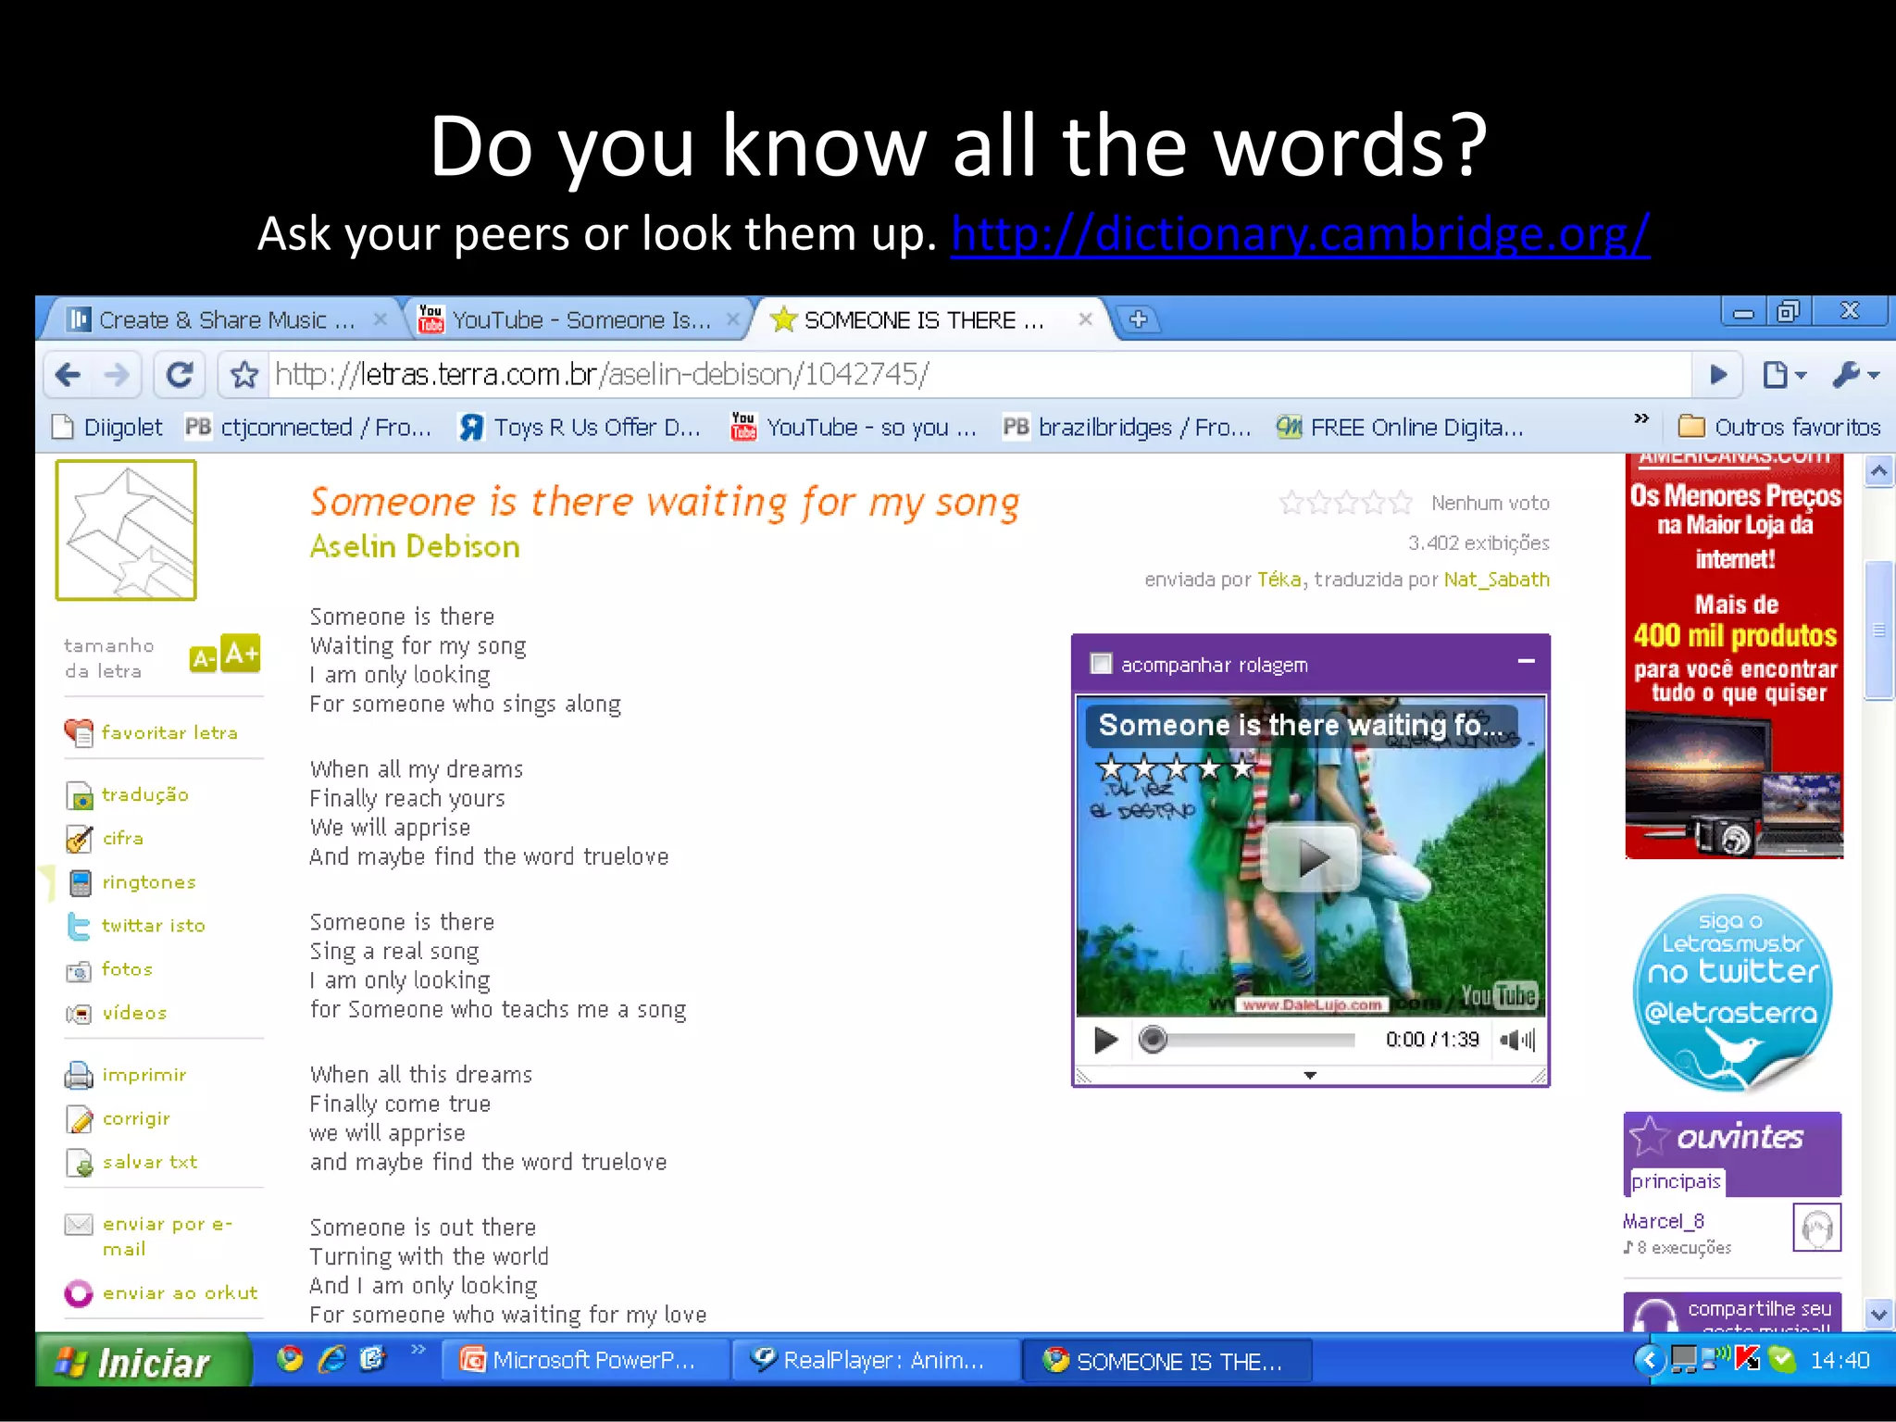The width and height of the screenshot is (1896, 1422).
Task: Go forward with the browser forward arrow
Action: pyautogui.click(x=118, y=375)
